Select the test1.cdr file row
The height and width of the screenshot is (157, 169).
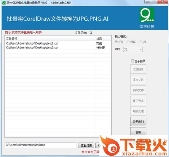58,43
